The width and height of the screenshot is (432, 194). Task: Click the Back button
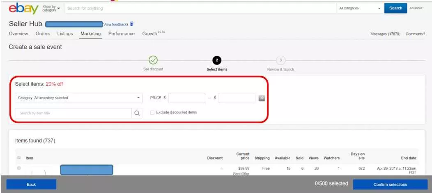[31, 185]
